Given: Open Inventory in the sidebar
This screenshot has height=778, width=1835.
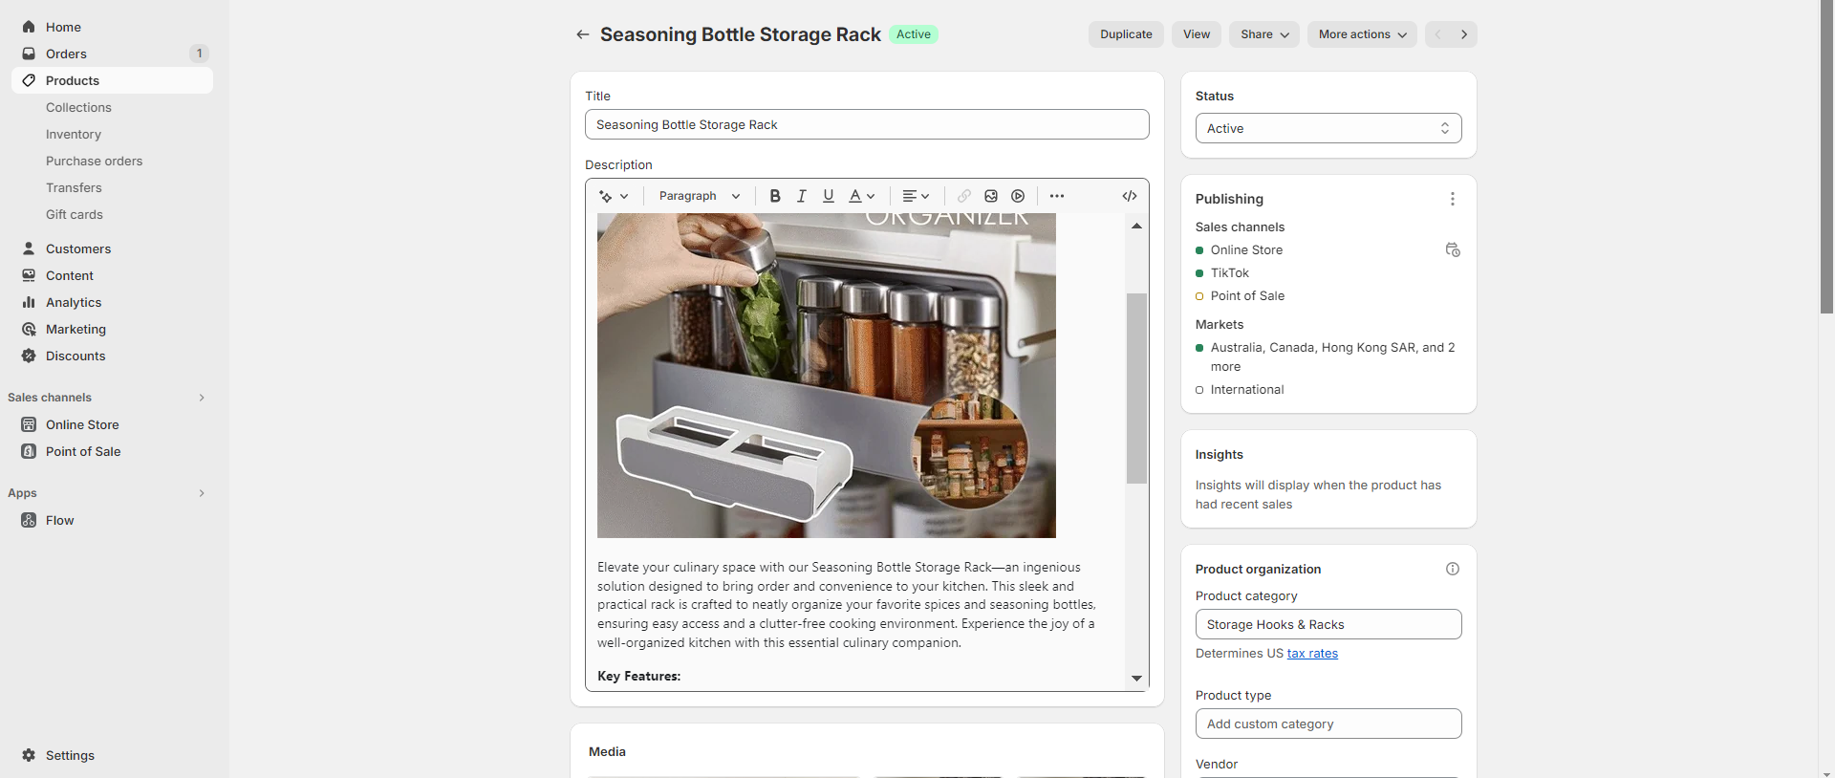Looking at the screenshot, I should (74, 134).
